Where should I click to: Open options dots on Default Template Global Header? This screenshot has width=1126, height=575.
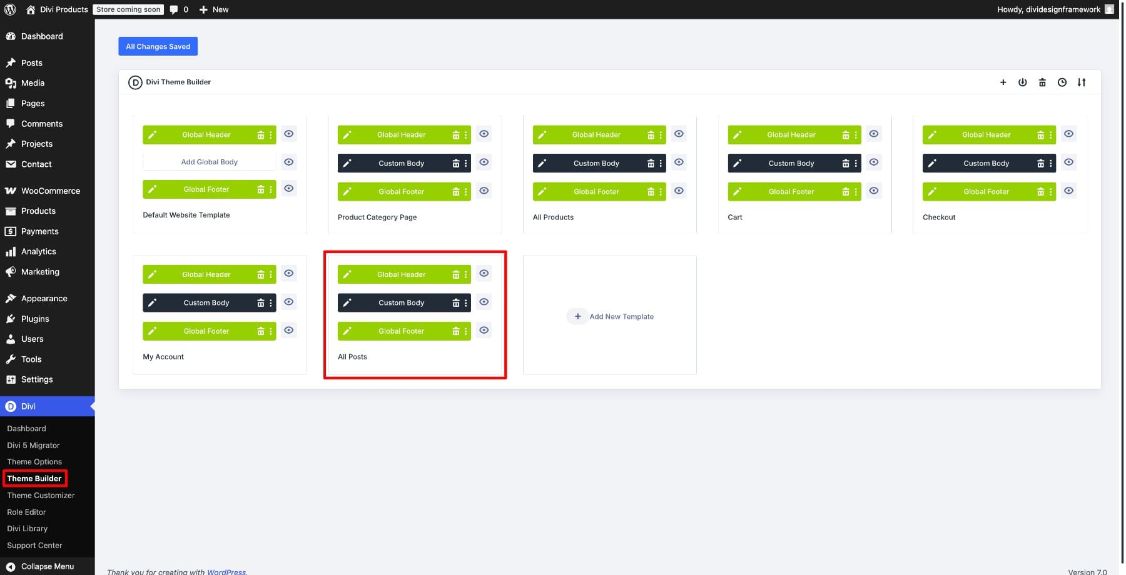[271, 135]
